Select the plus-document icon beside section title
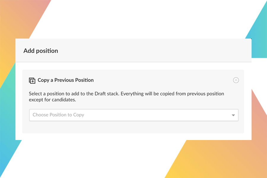Viewport: 267px width, 178px height. point(31,80)
